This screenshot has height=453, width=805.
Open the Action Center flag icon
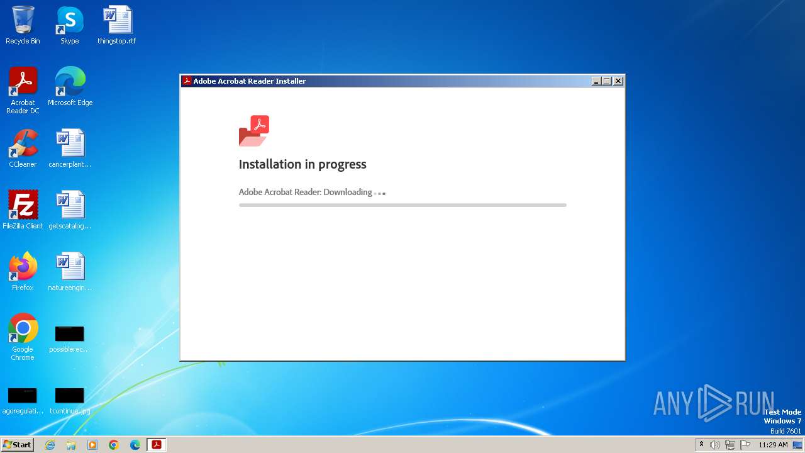click(x=745, y=445)
